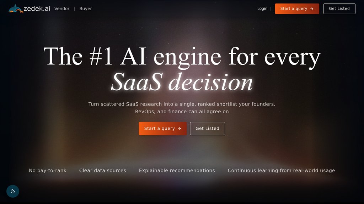Click the hero Get Listed button
The image size is (364, 204).
[208, 129]
